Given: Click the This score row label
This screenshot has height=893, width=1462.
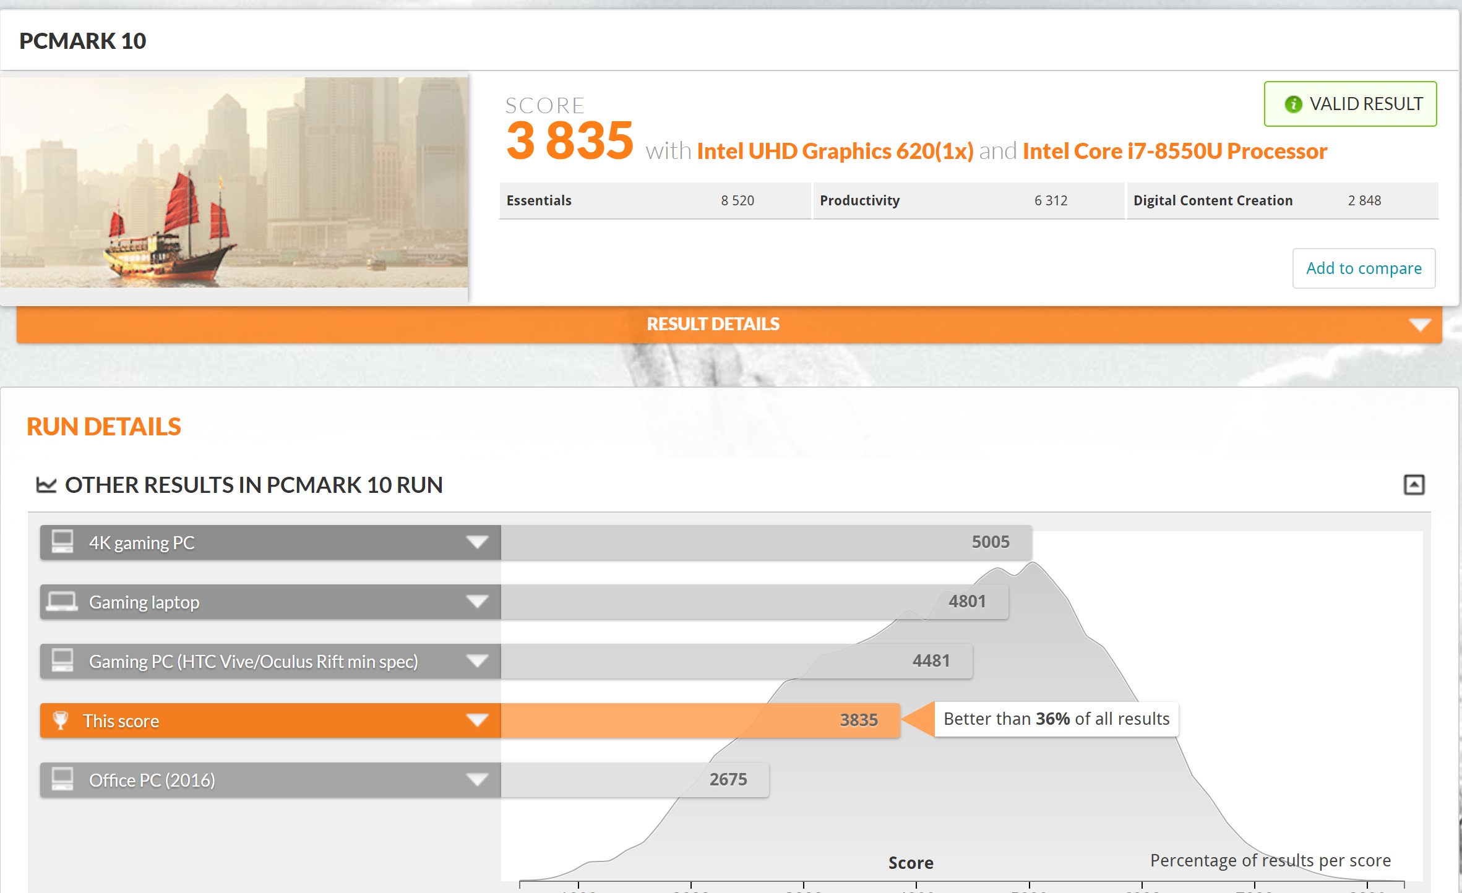Looking at the screenshot, I should point(121,721).
